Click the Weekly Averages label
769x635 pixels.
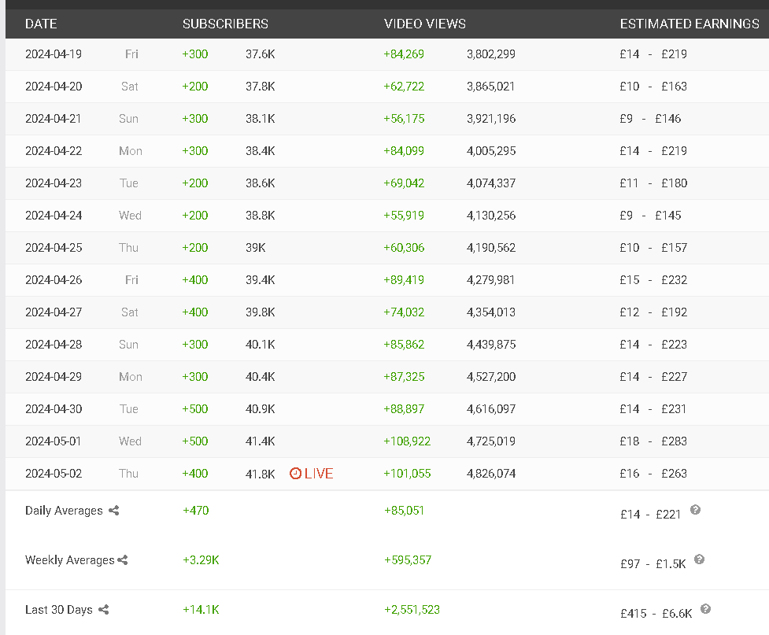69,560
